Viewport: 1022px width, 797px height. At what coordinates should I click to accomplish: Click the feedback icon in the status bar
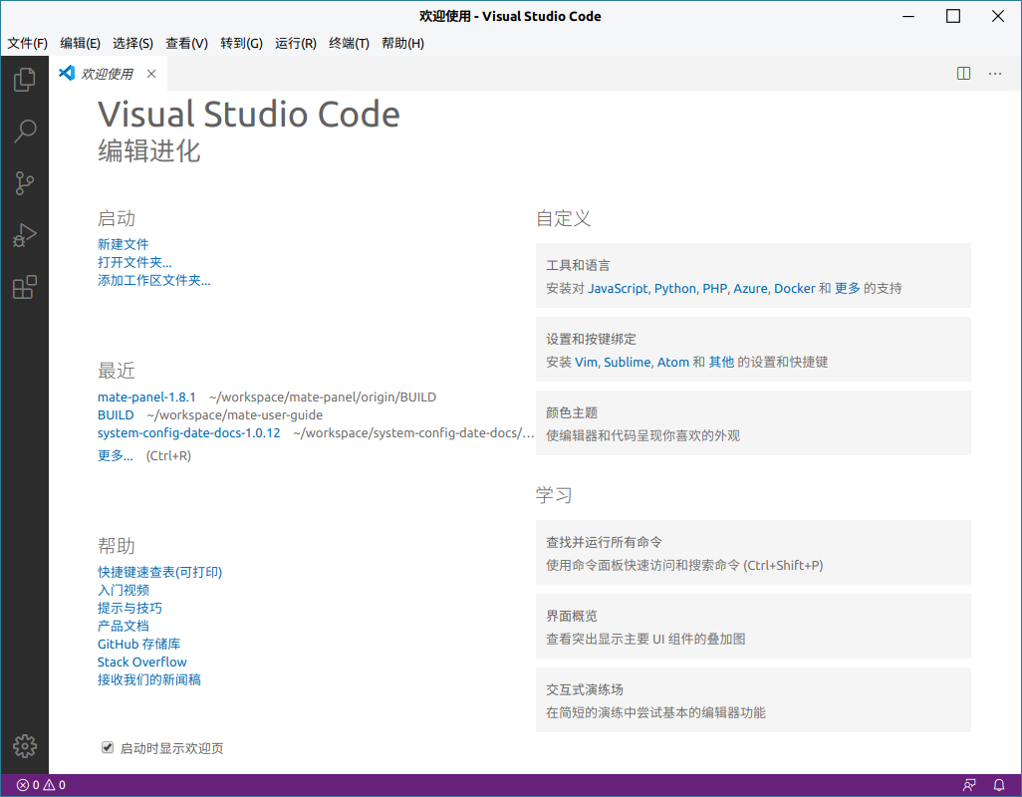pos(969,785)
